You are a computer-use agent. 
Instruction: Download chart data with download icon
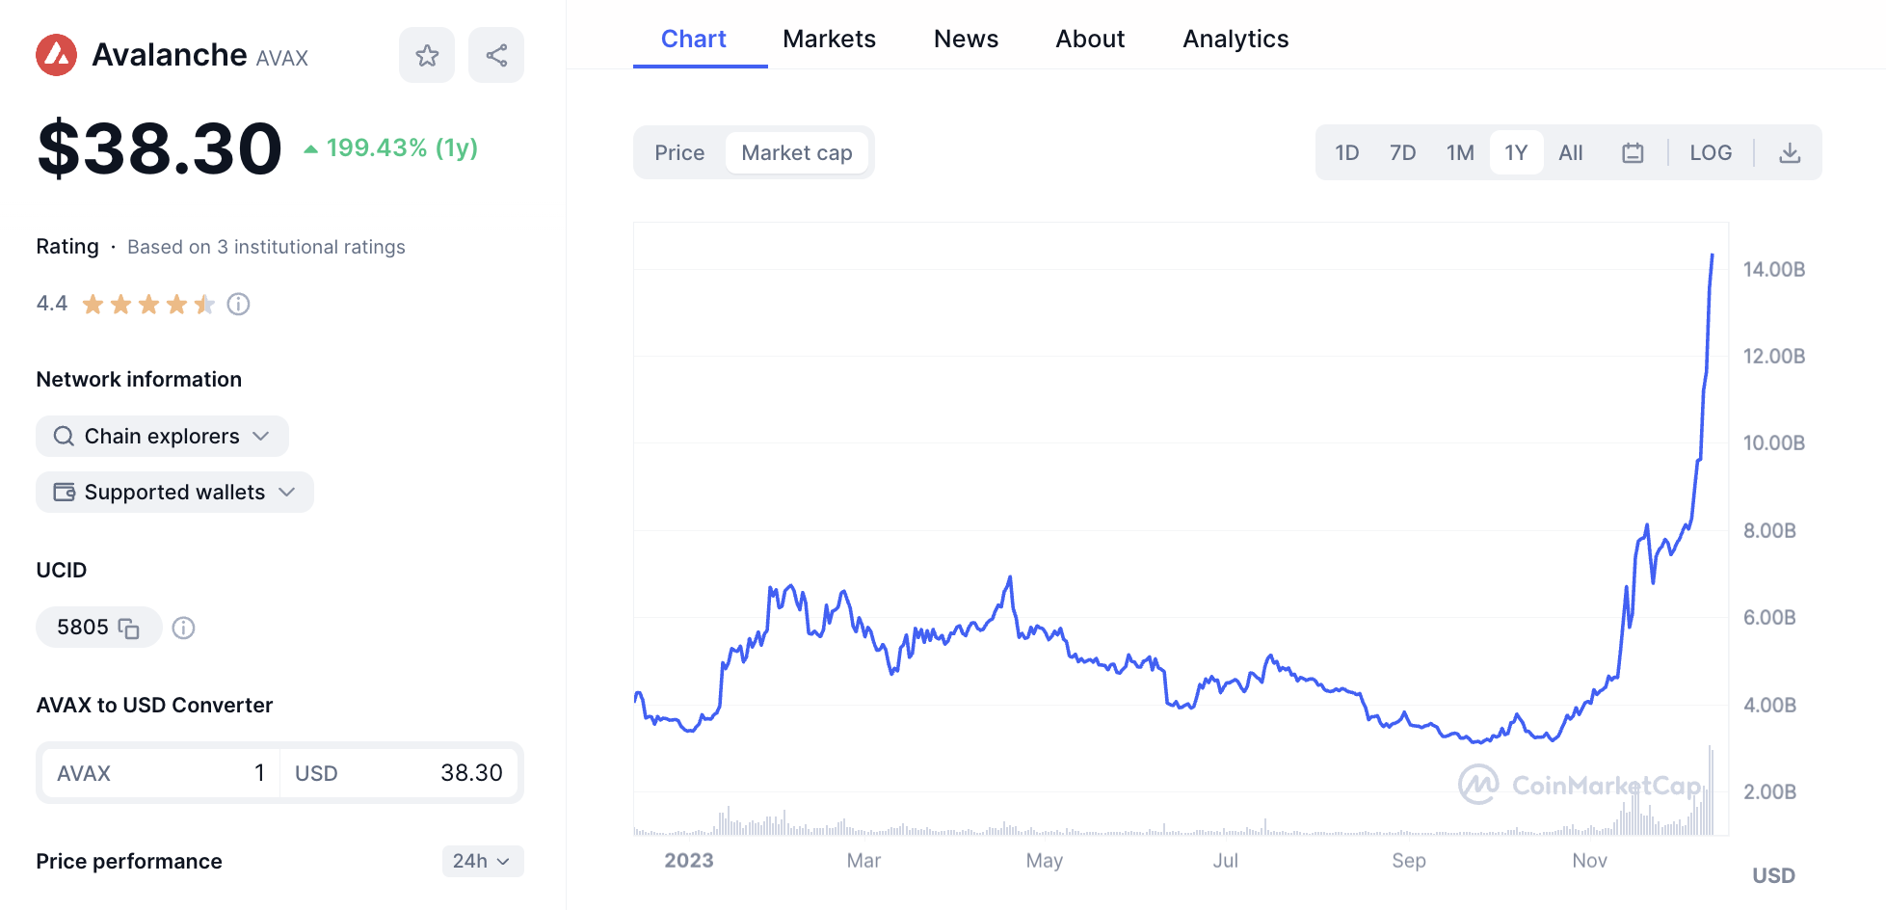tap(1790, 152)
